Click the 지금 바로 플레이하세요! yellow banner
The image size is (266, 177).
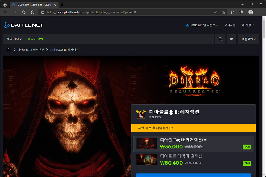coord(194,128)
